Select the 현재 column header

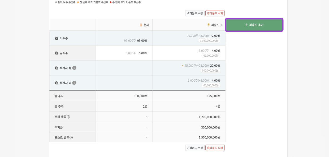144,25
